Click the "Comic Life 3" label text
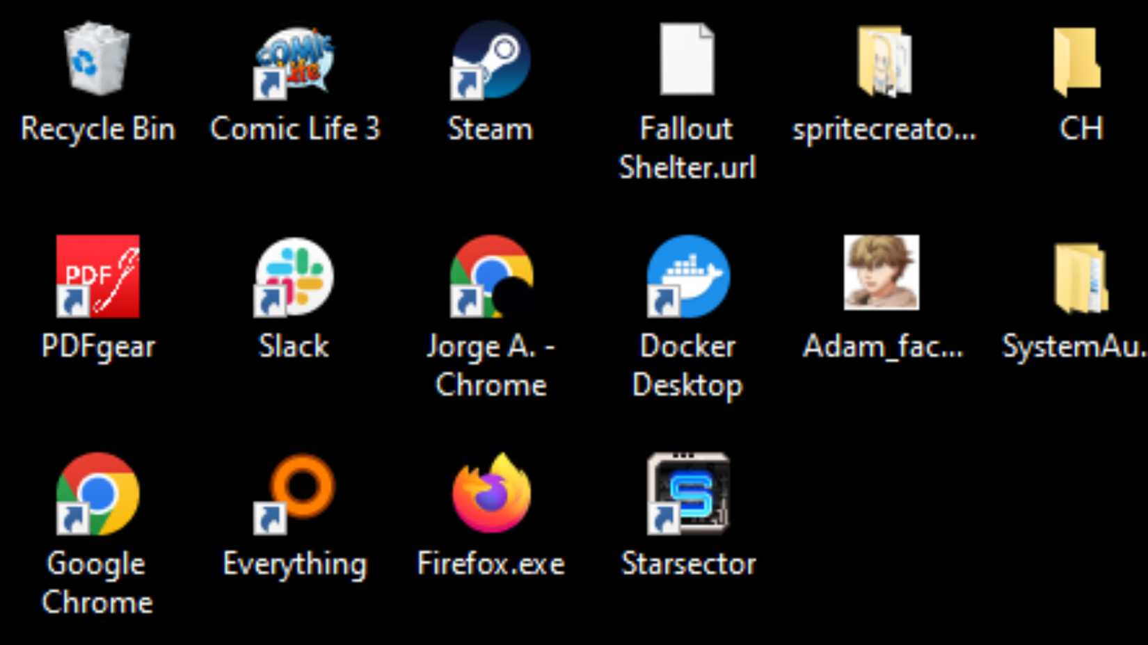 pos(295,129)
